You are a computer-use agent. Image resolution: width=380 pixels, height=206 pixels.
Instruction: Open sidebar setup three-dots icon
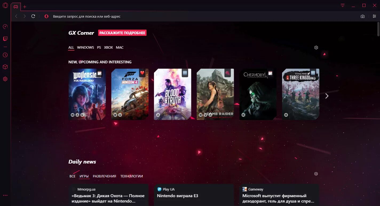[5, 196]
